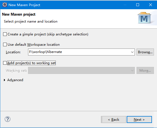The height and width of the screenshot is (128, 157).
Task: Click the New Maven project header title
Action: (19, 14)
